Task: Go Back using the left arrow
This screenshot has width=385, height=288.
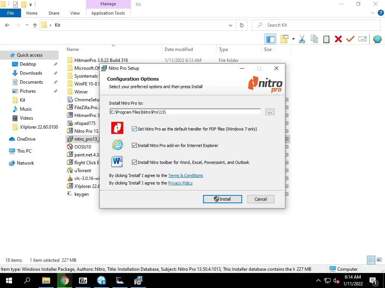Action: [x=7, y=25]
